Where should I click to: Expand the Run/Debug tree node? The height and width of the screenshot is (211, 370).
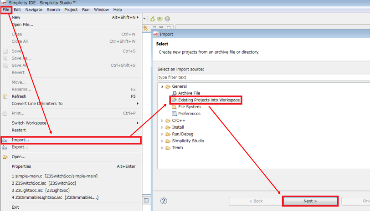click(162, 134)
